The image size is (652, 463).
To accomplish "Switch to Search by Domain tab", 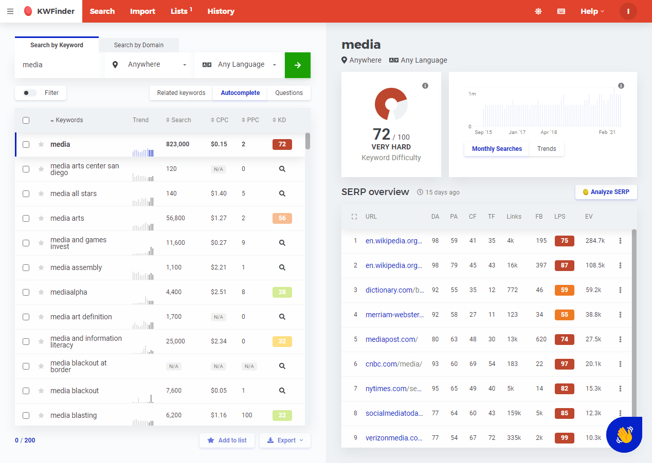I will pos(139,45).
